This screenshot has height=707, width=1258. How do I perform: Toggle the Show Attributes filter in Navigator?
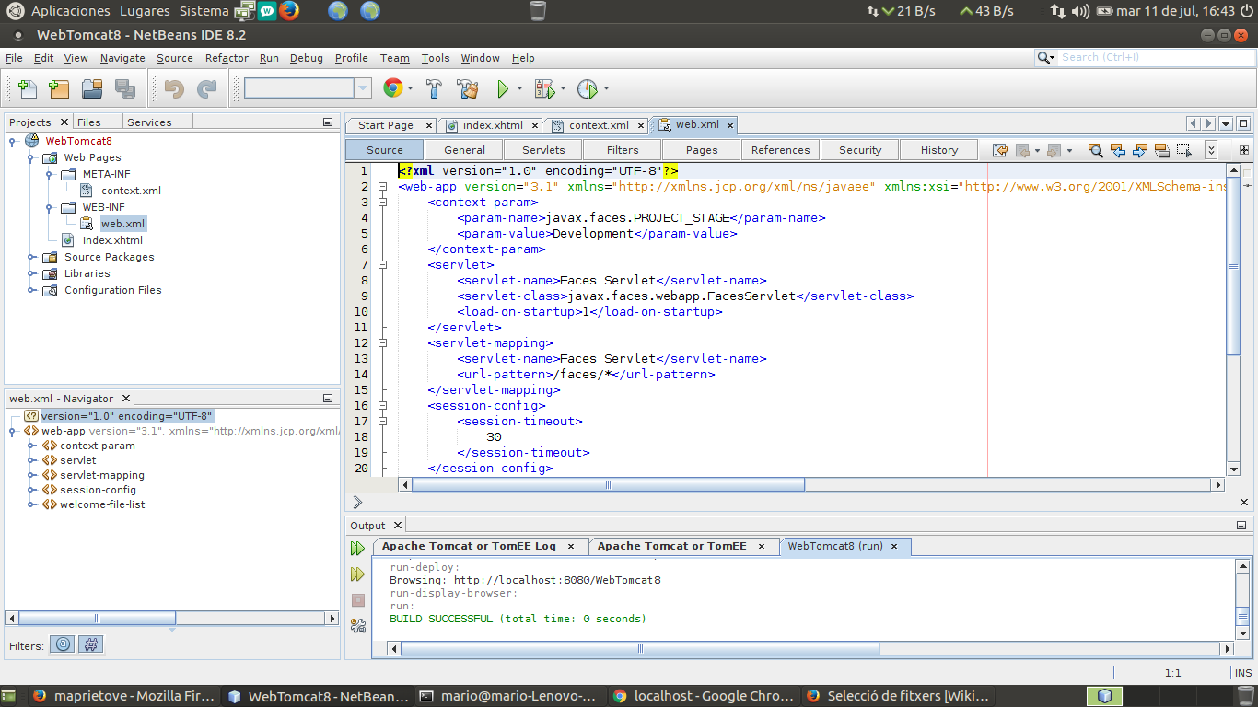(63, 645)
